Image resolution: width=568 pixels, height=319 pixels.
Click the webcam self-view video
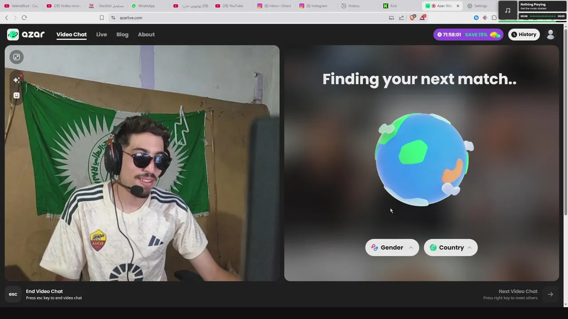click(x=142, y=163)
